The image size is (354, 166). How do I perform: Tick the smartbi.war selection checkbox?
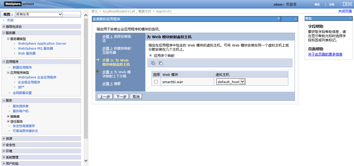[x=156, y=82]
